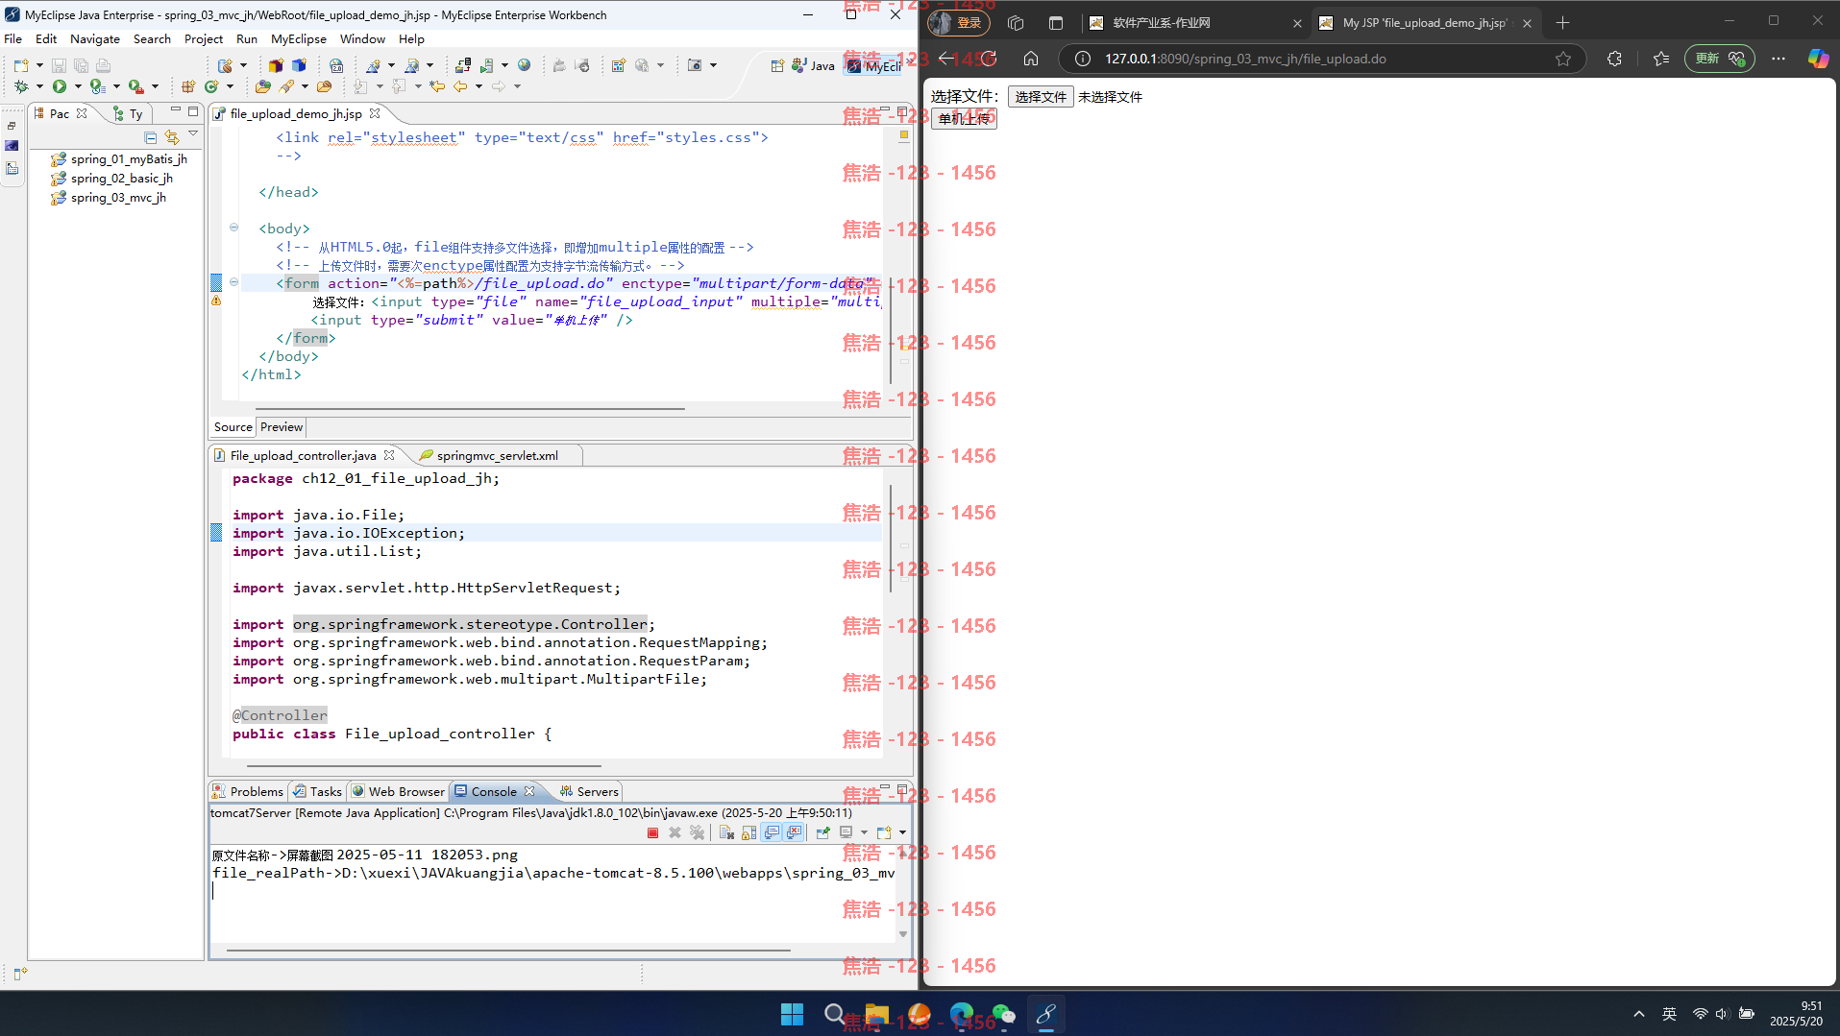Select the spring_03_mvc_jh project
Screen dimensions: 1840x1036
117,198
